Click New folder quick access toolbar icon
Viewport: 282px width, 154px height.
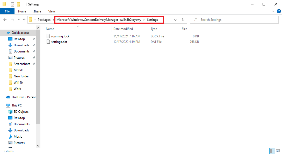coord(18,4)
